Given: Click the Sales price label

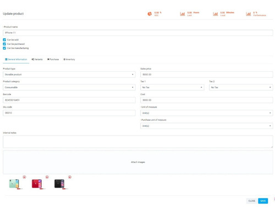Looking at the screenshot, I should point(146,69).
